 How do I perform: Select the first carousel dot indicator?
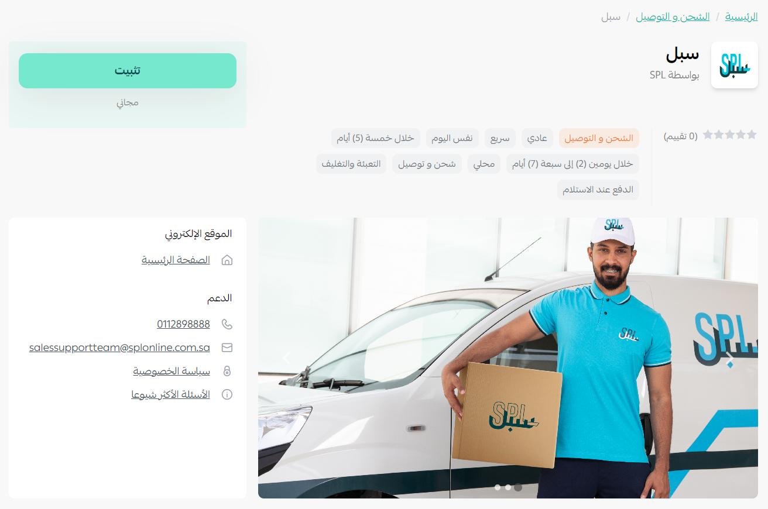(498, 487)
